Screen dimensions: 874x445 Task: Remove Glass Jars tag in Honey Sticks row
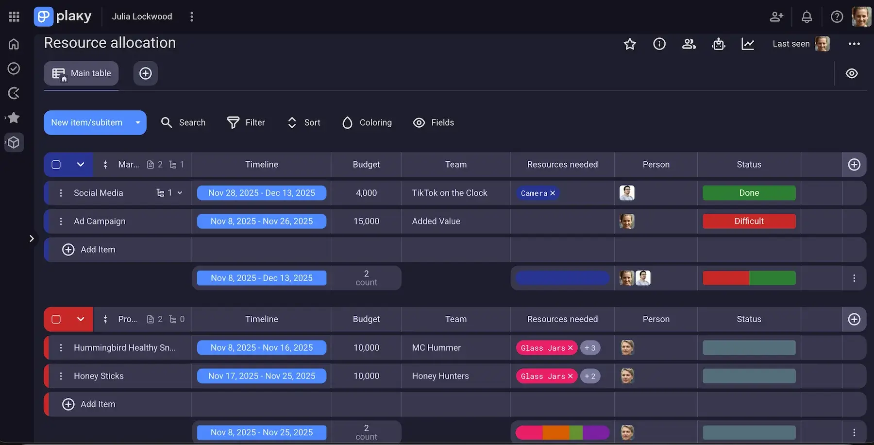571,376
